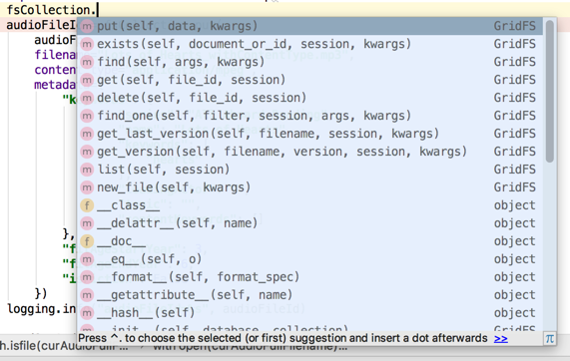Click the method icon next to exists suggestion
This screenshot has width=570, height=361.
[x=87, y=44]
